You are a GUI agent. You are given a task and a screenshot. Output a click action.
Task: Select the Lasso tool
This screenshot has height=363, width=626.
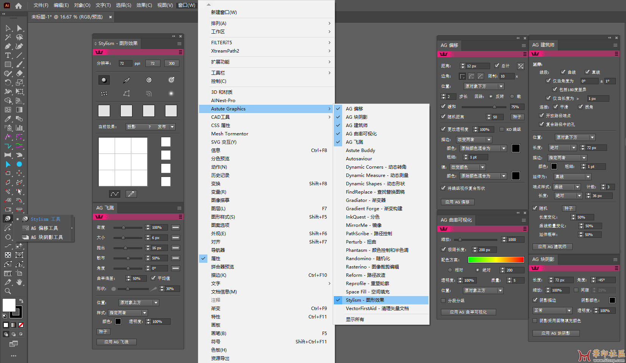[19, 37]
